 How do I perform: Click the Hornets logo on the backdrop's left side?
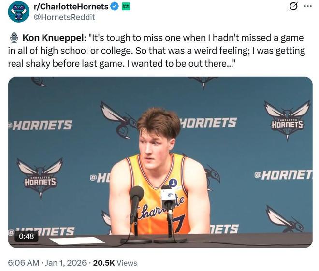pos(40,177)
